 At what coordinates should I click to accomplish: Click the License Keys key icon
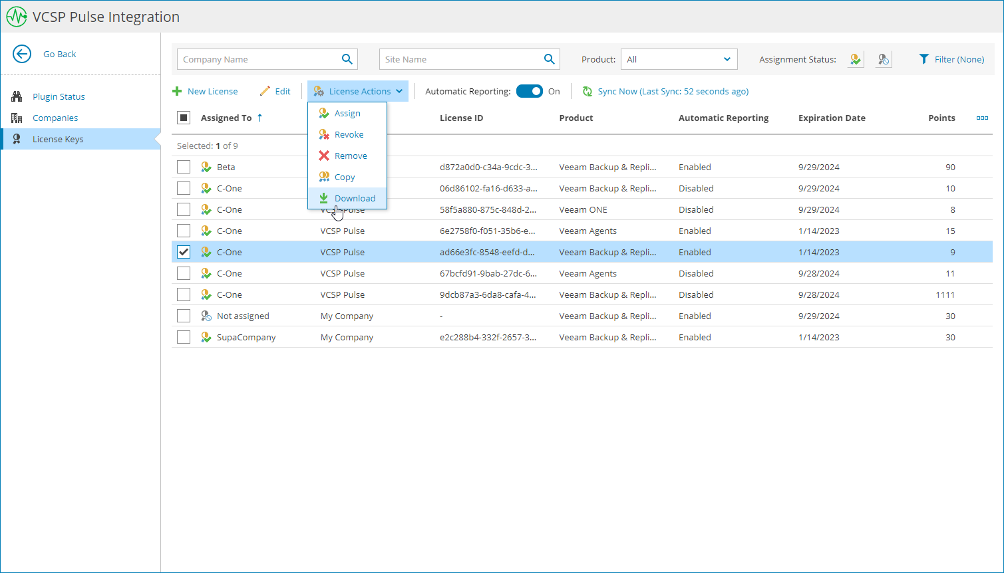[17, 139]
